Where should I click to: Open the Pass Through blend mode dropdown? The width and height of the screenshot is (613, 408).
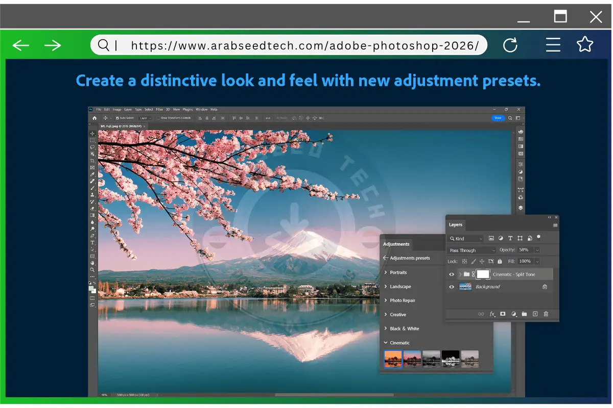[471, 250]
